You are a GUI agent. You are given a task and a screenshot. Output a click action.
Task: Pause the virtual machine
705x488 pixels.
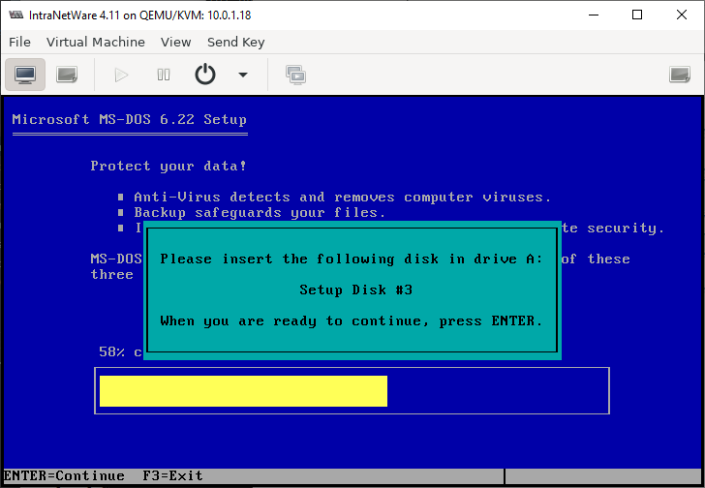[164, 75]
